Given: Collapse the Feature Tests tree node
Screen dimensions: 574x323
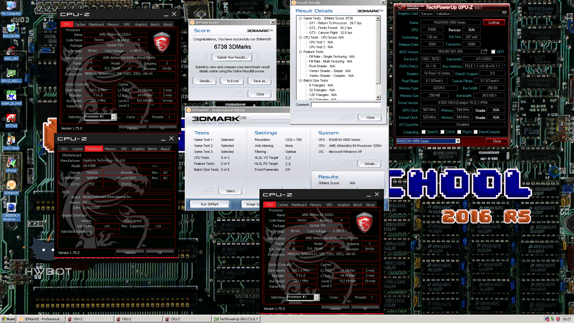Looking at the screenshot, I should point(300,52).
